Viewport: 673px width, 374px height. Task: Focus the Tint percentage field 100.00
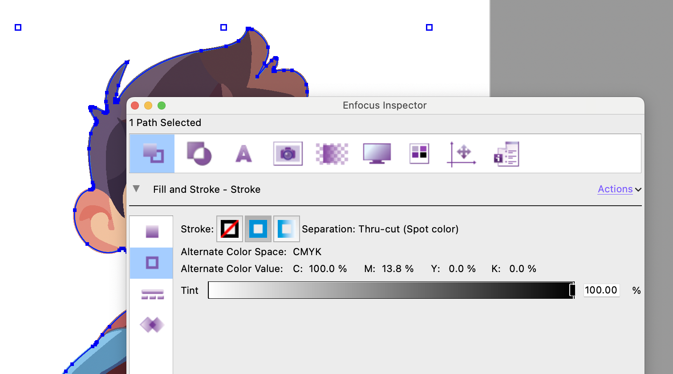click(x=601, y=290)
